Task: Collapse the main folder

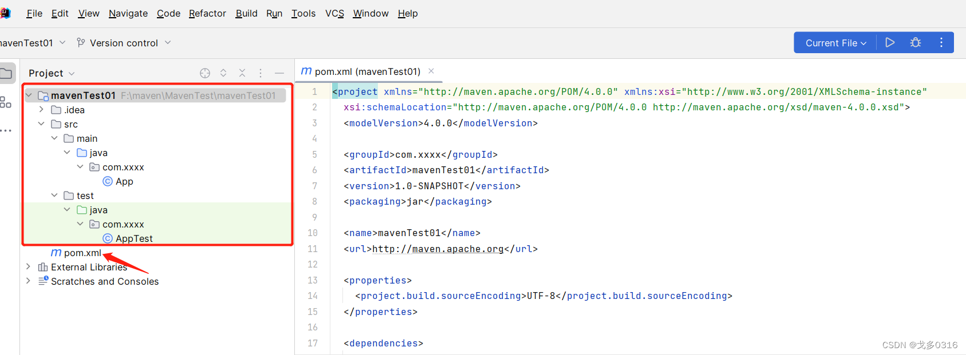Action: pyautogui.click(x=54, y=138)
